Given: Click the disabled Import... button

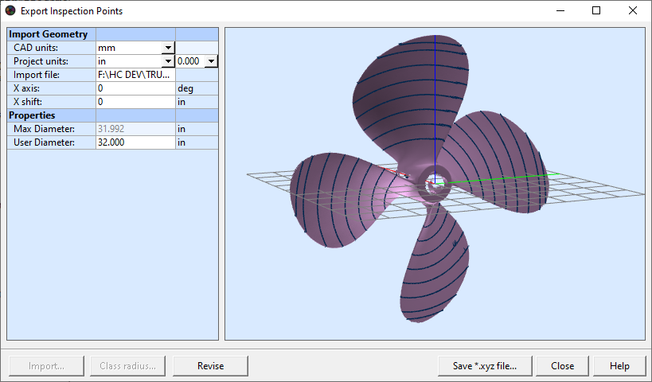Looking at the screenshot, I should pos(46,366).
